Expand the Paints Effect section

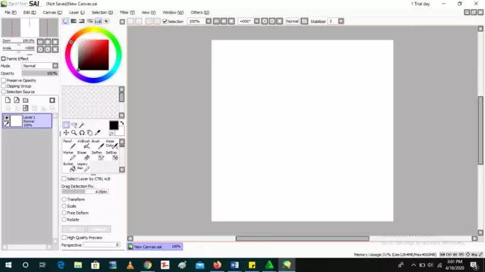[x=3, y=59]
